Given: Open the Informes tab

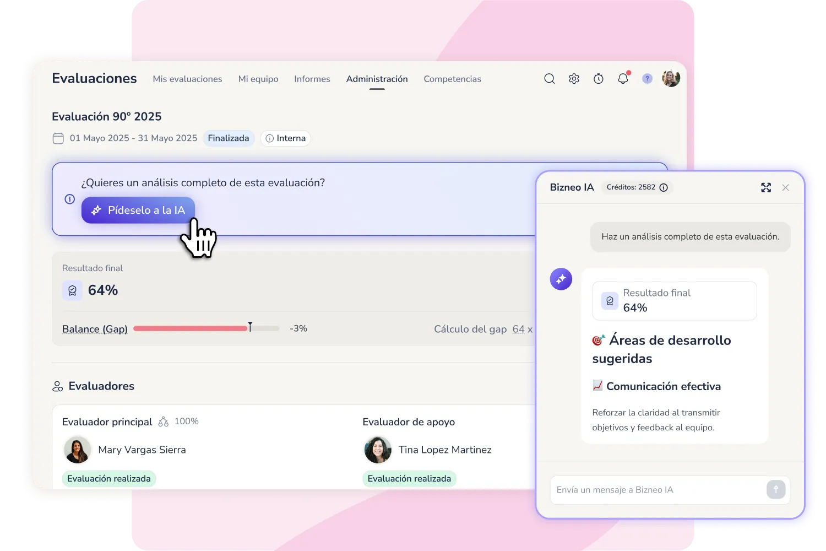Looking at the screenshot, I should click(312, 79).
